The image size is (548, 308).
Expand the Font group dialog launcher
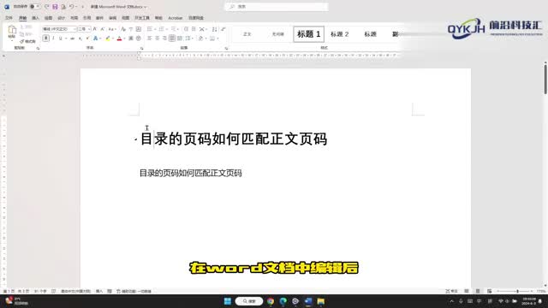pyautogui.click(x=142, y=49)
